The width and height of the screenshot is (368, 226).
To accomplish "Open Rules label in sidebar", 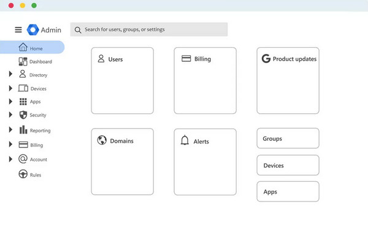I will coord(36,175).
